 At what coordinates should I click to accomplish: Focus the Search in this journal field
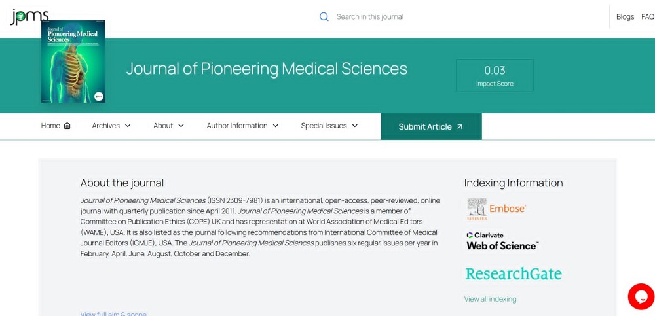370,17
